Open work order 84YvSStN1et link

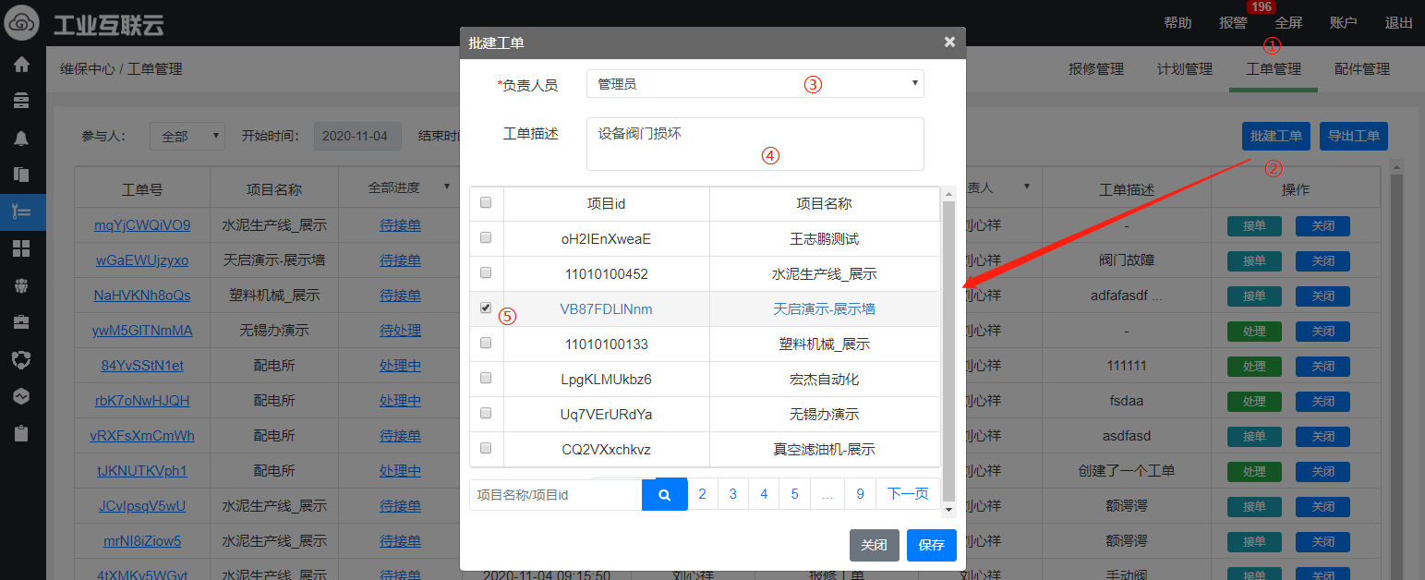tap(142, 366)
